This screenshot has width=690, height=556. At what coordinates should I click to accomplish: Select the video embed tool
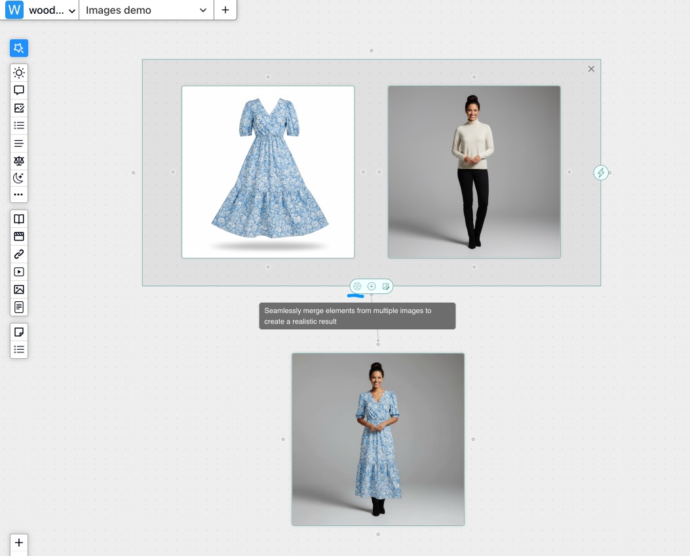(x=19, y=272)
